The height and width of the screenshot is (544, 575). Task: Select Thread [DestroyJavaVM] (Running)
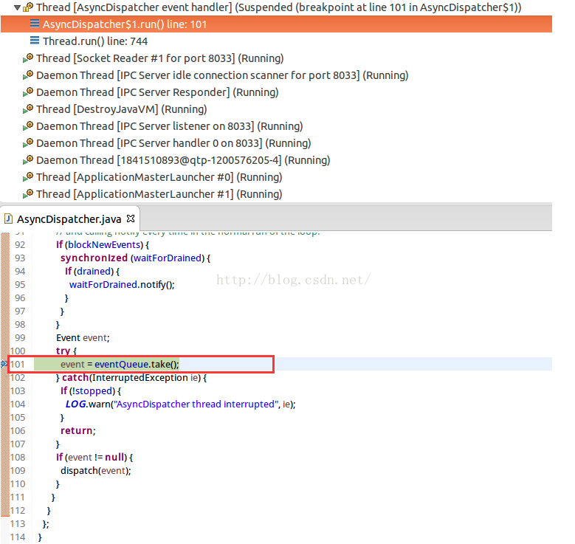(x=122, y=109)
